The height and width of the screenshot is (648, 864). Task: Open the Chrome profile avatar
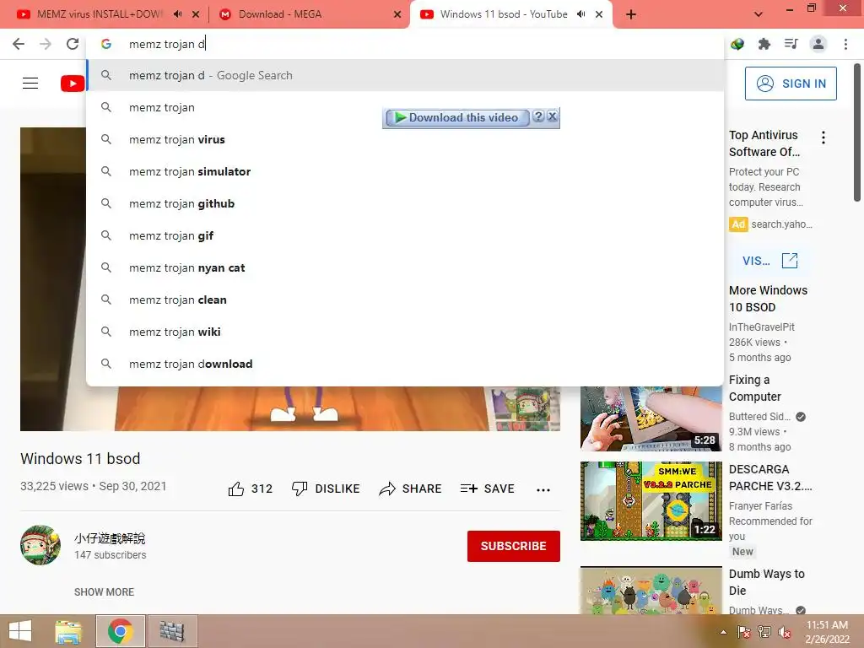(x=818, y=44)
